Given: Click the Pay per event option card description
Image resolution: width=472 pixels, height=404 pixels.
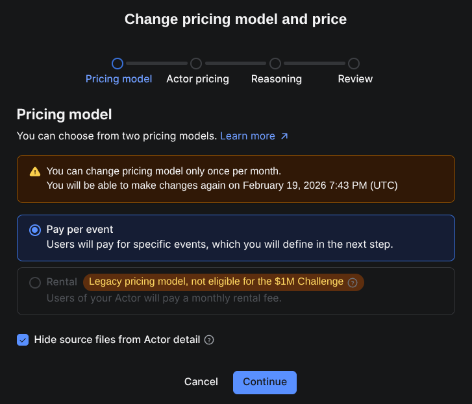Looking at the screenshot, I should point(219,244).
